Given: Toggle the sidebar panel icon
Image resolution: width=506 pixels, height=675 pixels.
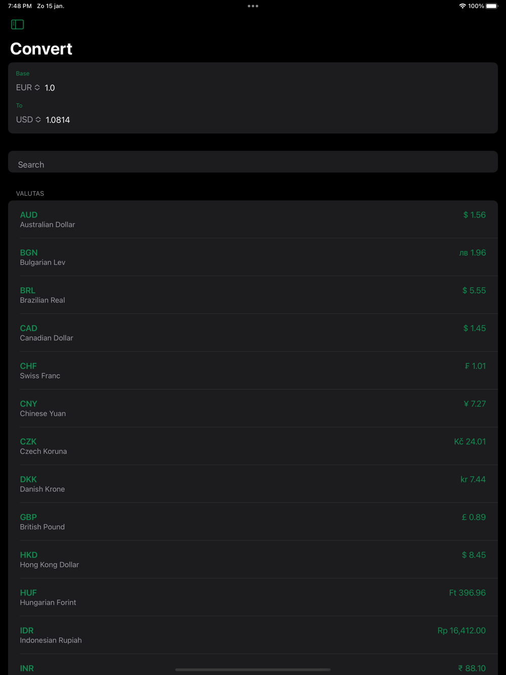Looking at the screenshot, I should coord(17,24).
